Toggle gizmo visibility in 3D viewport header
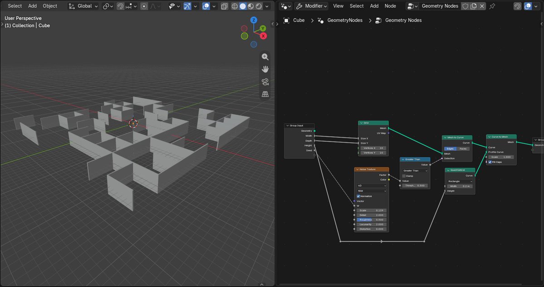This screenshot has height=287, width=544. 187,6
